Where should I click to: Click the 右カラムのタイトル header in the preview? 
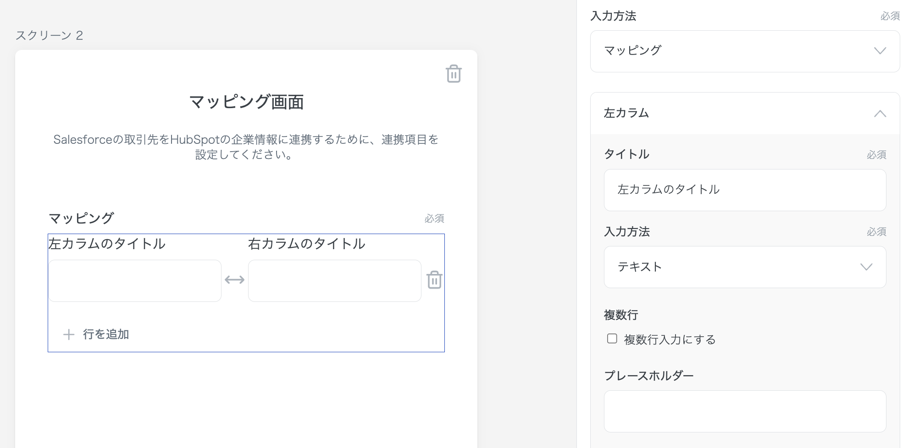pyautogui.click(x=306, y=244)
